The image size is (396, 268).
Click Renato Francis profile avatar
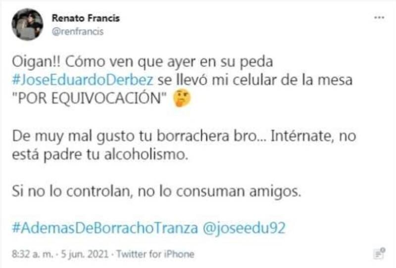tap(27, 25)
